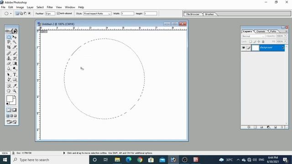This screenshot has width=292, height=164.
Task: Toggle lock position in Layers
Action: [259, 41]
